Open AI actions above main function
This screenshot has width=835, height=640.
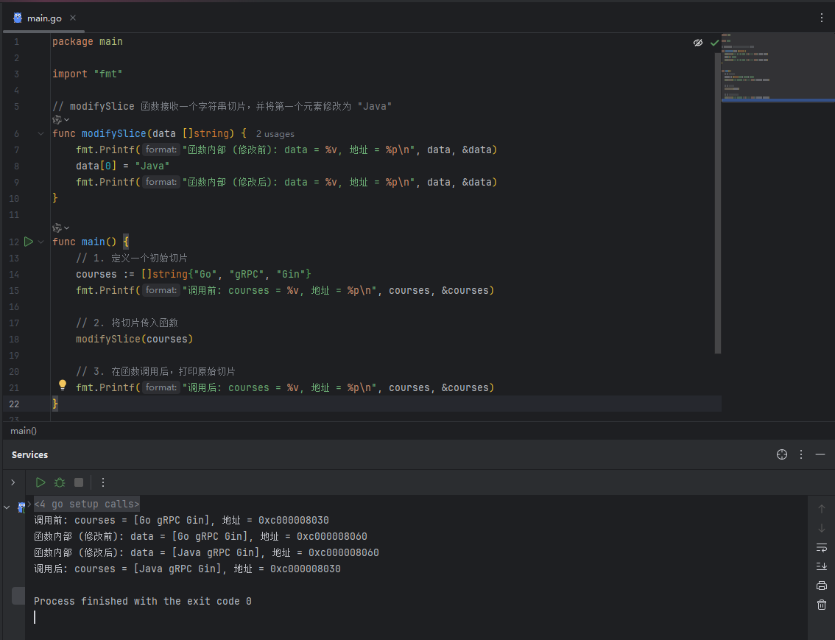[x=60, y=228]
